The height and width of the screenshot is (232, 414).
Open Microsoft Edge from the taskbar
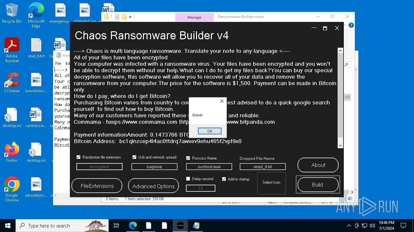(133, 226)
